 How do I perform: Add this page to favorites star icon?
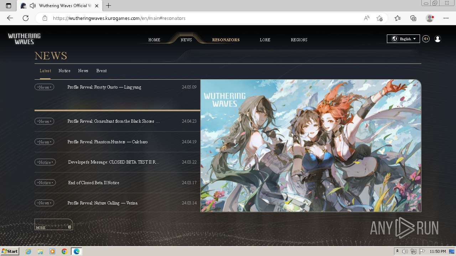[x=380, y=18]
